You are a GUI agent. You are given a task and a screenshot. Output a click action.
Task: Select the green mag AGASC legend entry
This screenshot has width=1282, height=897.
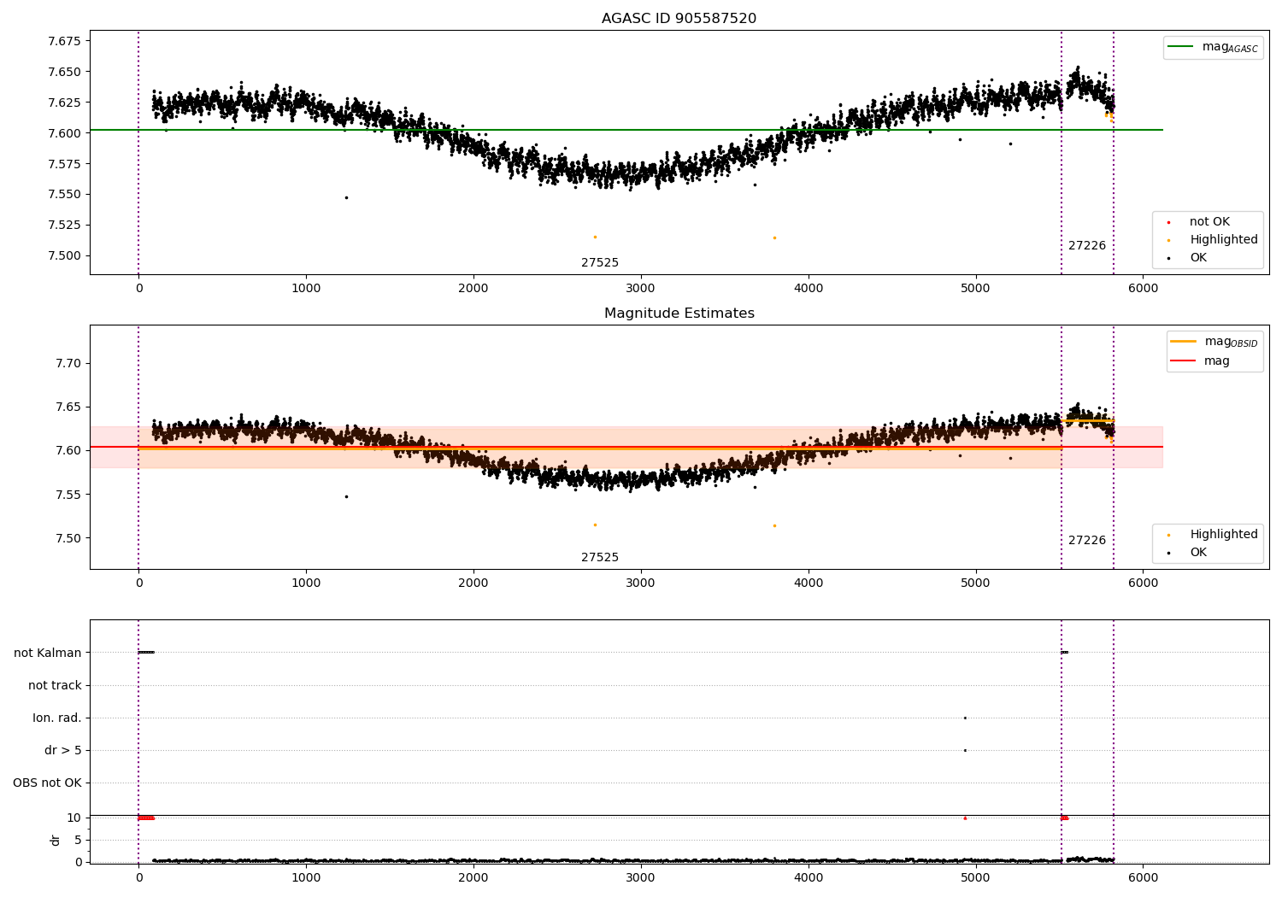1213,47
